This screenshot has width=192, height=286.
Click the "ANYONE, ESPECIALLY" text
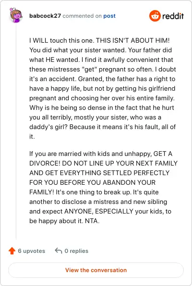click(99, 212)
